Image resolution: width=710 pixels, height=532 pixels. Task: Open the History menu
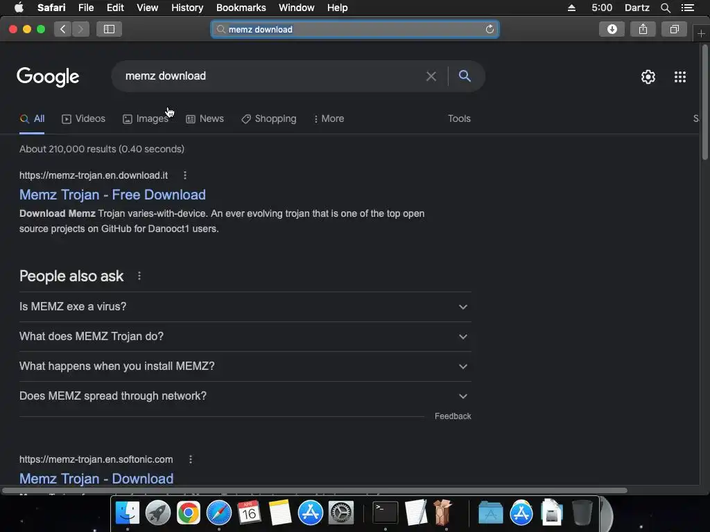coord(187,8)
